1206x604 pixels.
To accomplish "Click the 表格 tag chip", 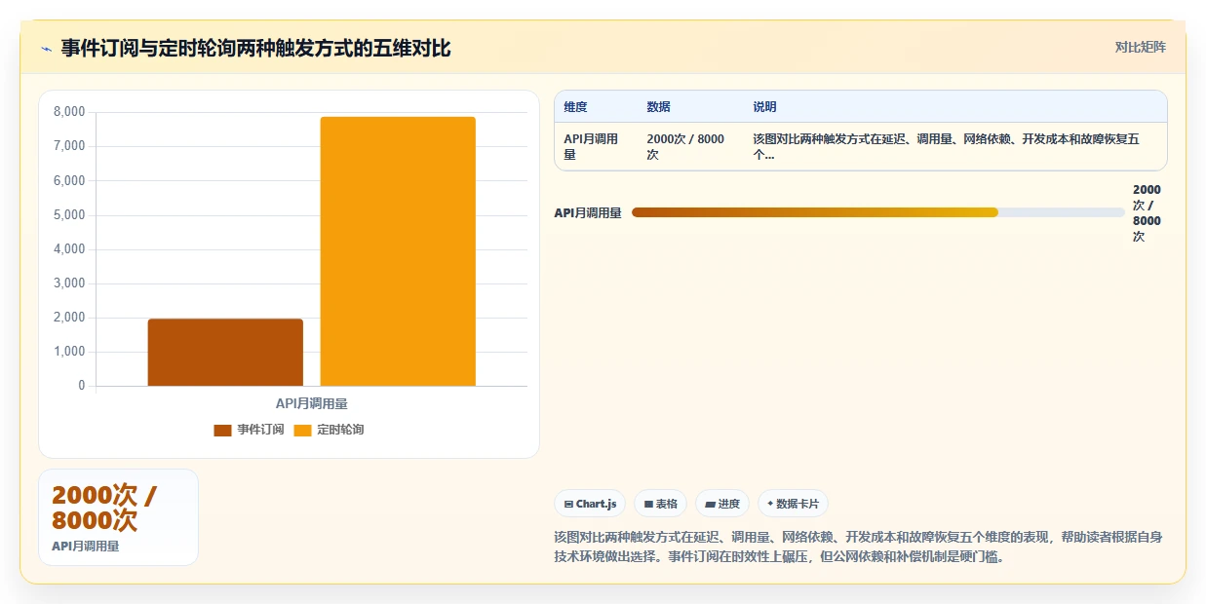I will coord(660,504).
